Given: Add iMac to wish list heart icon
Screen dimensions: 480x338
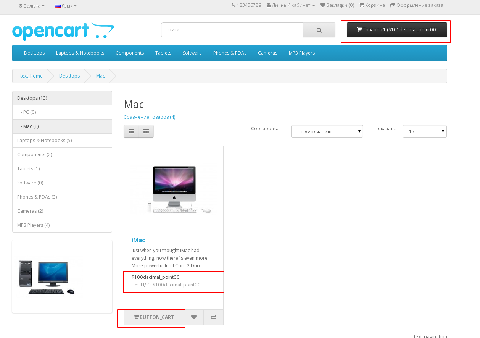Looking at the screenshot, I should 194,317.
